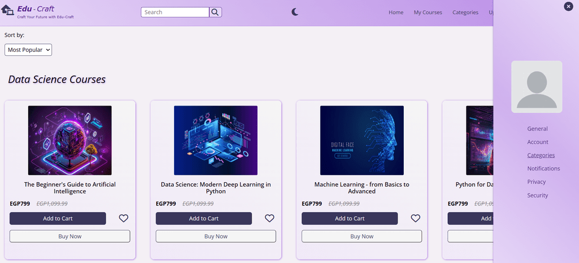Add Data Science Modern Deep Learning to cart

pos(204,218)
